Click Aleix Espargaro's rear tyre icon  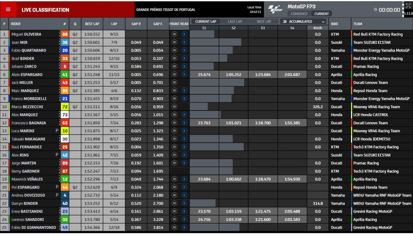point(183,75)
